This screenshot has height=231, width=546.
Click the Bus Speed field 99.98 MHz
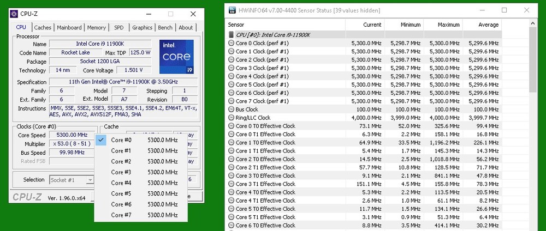[x=73, y=153]
